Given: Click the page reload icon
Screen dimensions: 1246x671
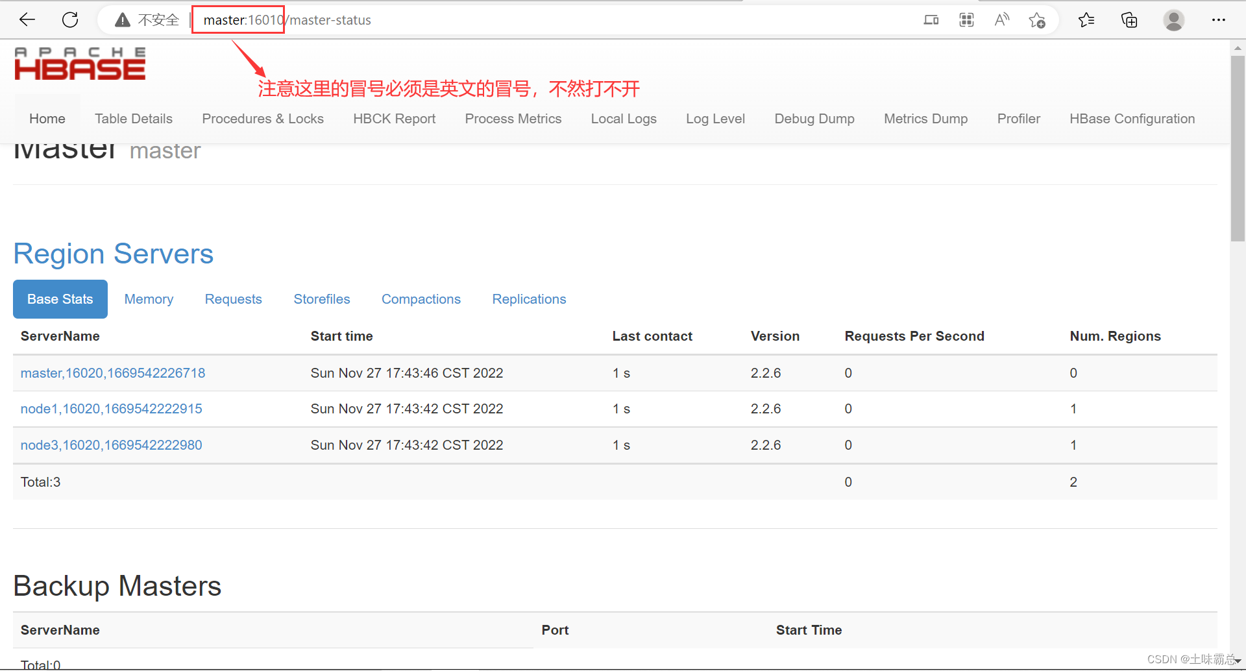Looking at the screenshot, I should pyautogui.click(x=69, y=19).
